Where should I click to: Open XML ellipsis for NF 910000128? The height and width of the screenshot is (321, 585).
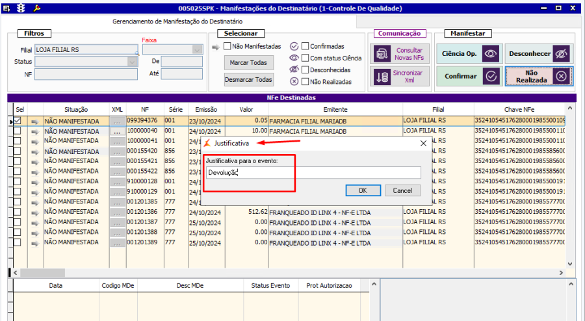[x=118, y=183]
